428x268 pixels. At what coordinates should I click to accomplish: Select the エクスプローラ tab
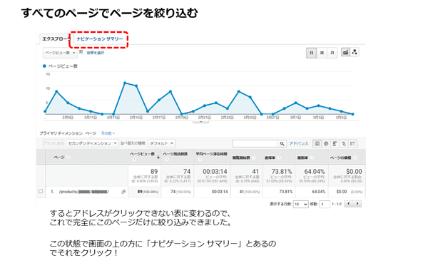tap(56, 39)
